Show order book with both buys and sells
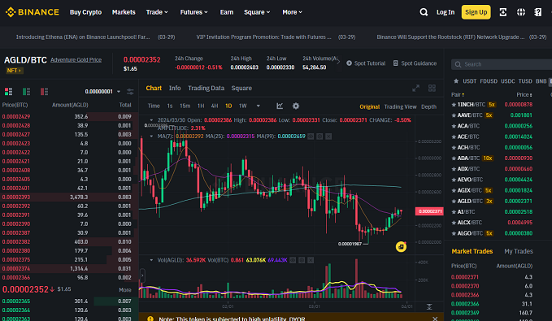Image resolution: width=552 pixels, height=321 pixels. coord(8,92)
